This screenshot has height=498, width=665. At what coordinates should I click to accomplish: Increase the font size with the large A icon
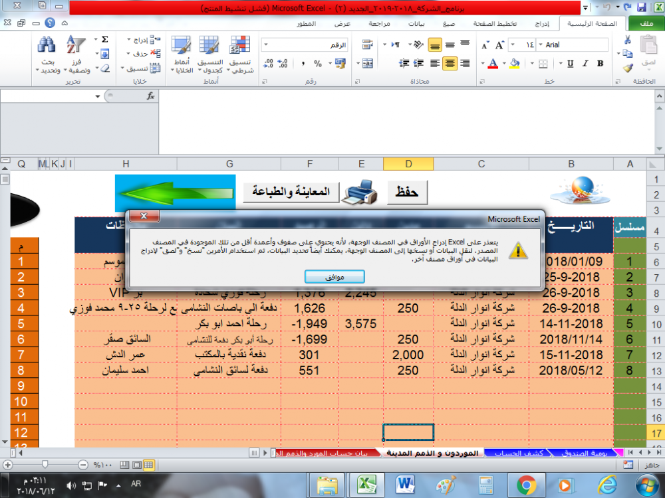pyautogui.click(x=499, y=45)
